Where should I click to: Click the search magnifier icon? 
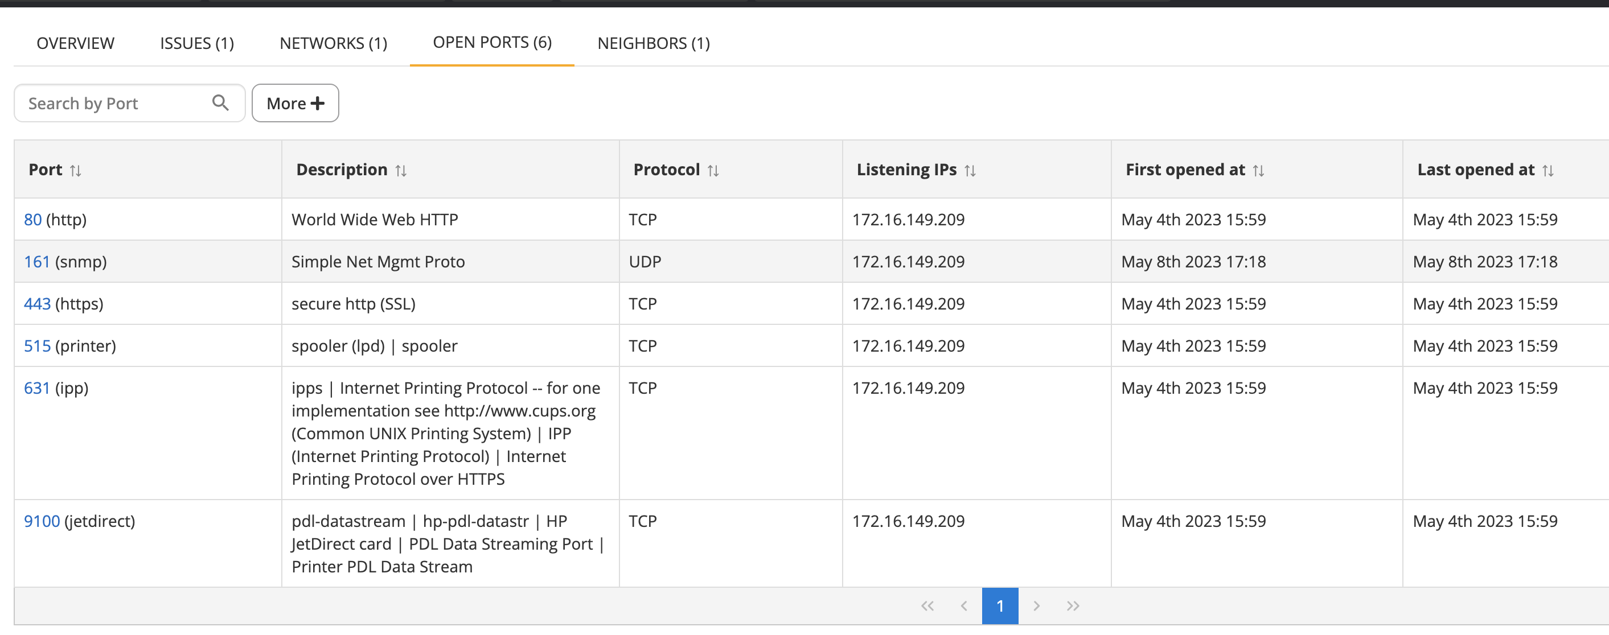pos(220,102)
